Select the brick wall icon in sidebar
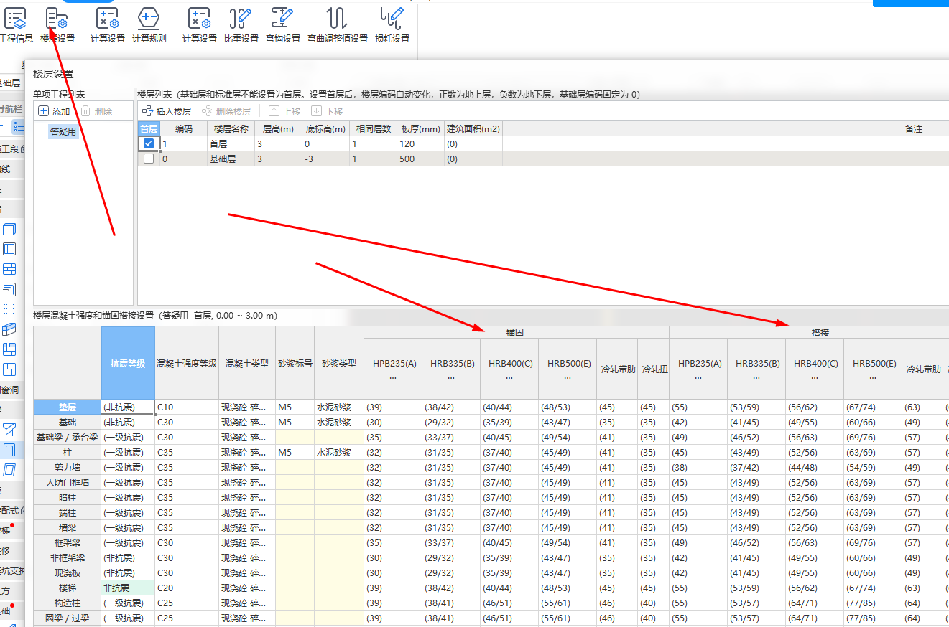 pyautogui.click(x=9, y=270)
